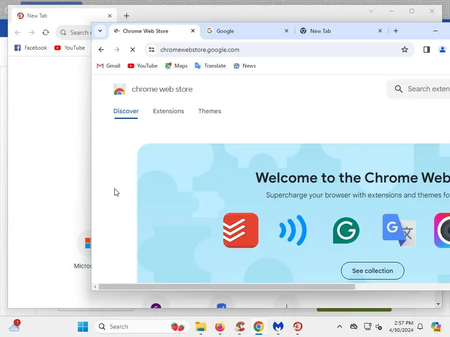Click the scrollbar left arrow in Chrome
The image size is (450, 337).
95,287
